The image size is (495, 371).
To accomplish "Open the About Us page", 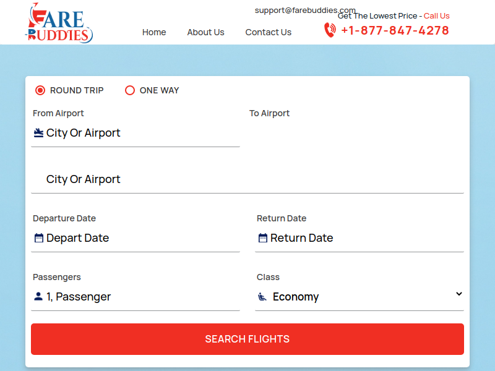I will (205, 32).
